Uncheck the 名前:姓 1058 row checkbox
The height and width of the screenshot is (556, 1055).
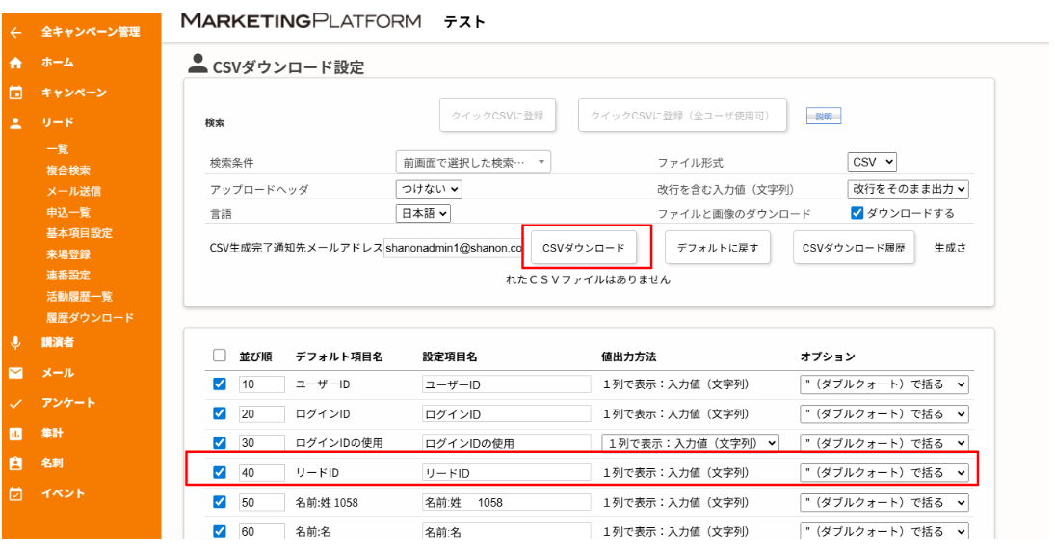pyautogui.click(x=220, y=501)
